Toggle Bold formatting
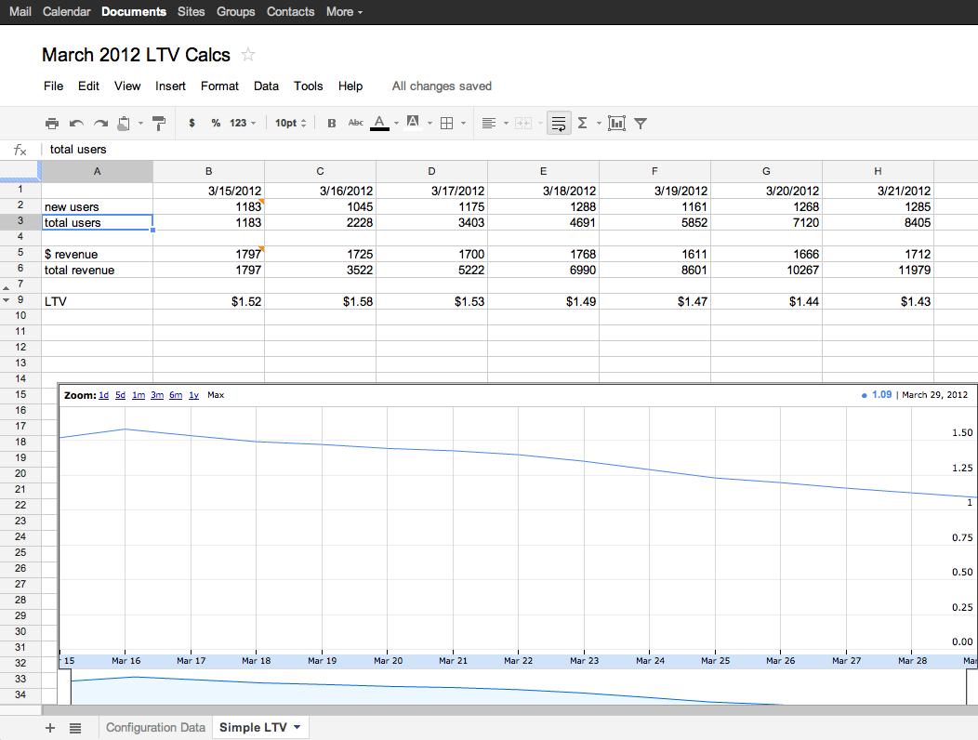Screen dimensions: 978x740 (x=332, y=124)
